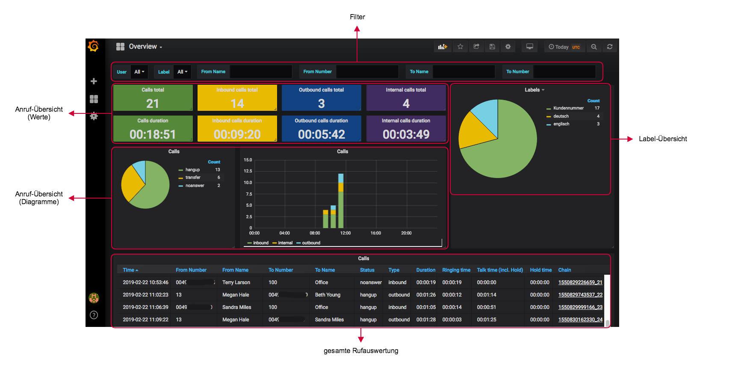Click the user avatar in sidebar
This screenshot has height=368, width=747.
(94, 298)
